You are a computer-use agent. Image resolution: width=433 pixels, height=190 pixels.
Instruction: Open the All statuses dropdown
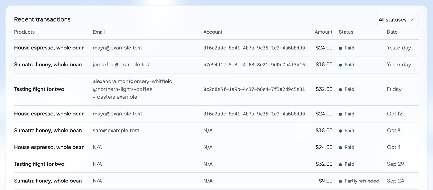click(396, 20)
